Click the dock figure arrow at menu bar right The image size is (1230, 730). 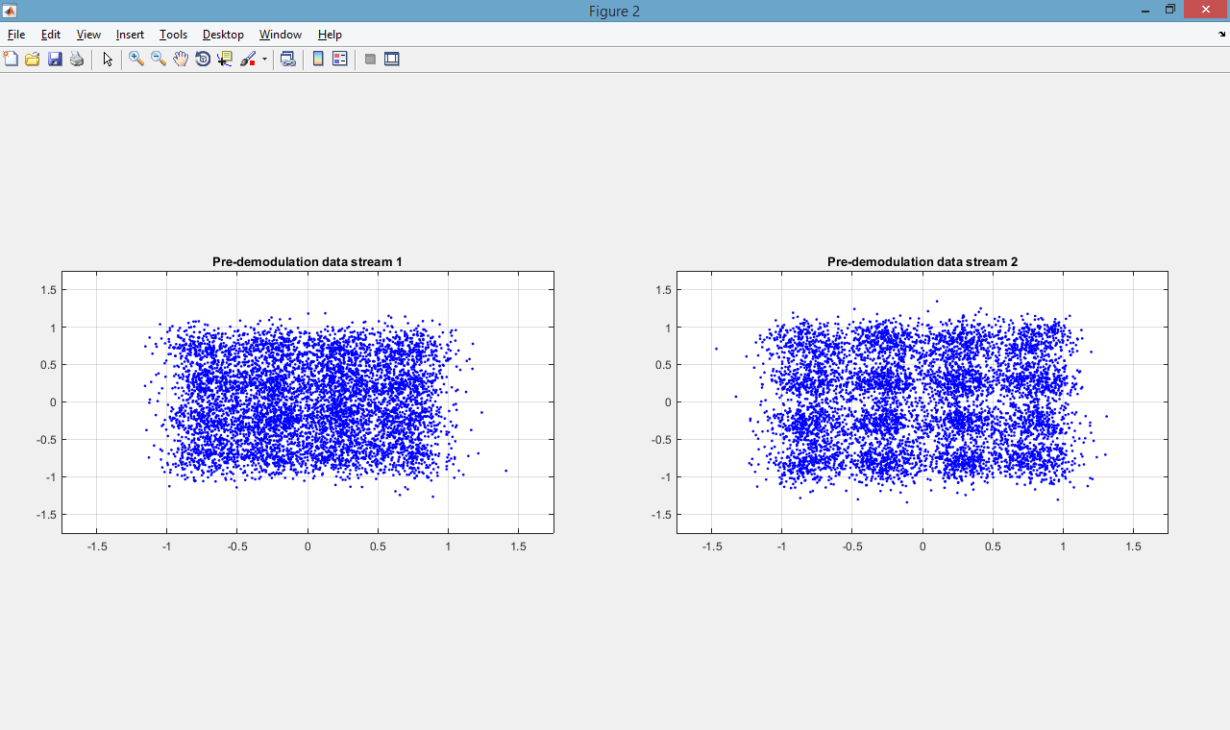(1221, 35)
